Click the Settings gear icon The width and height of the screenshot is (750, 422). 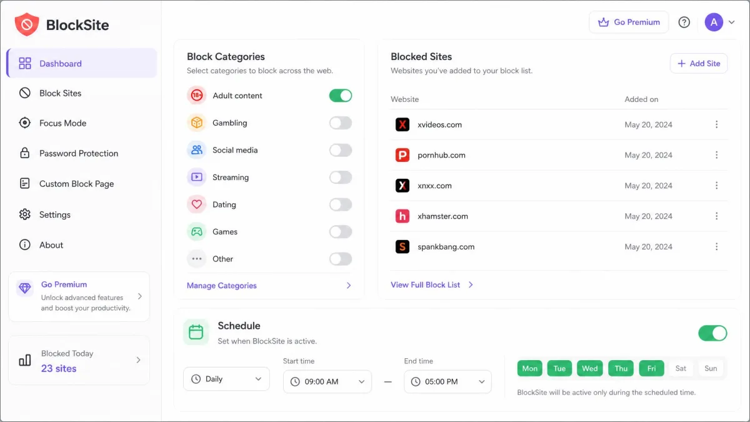click(x=25, y=214)
